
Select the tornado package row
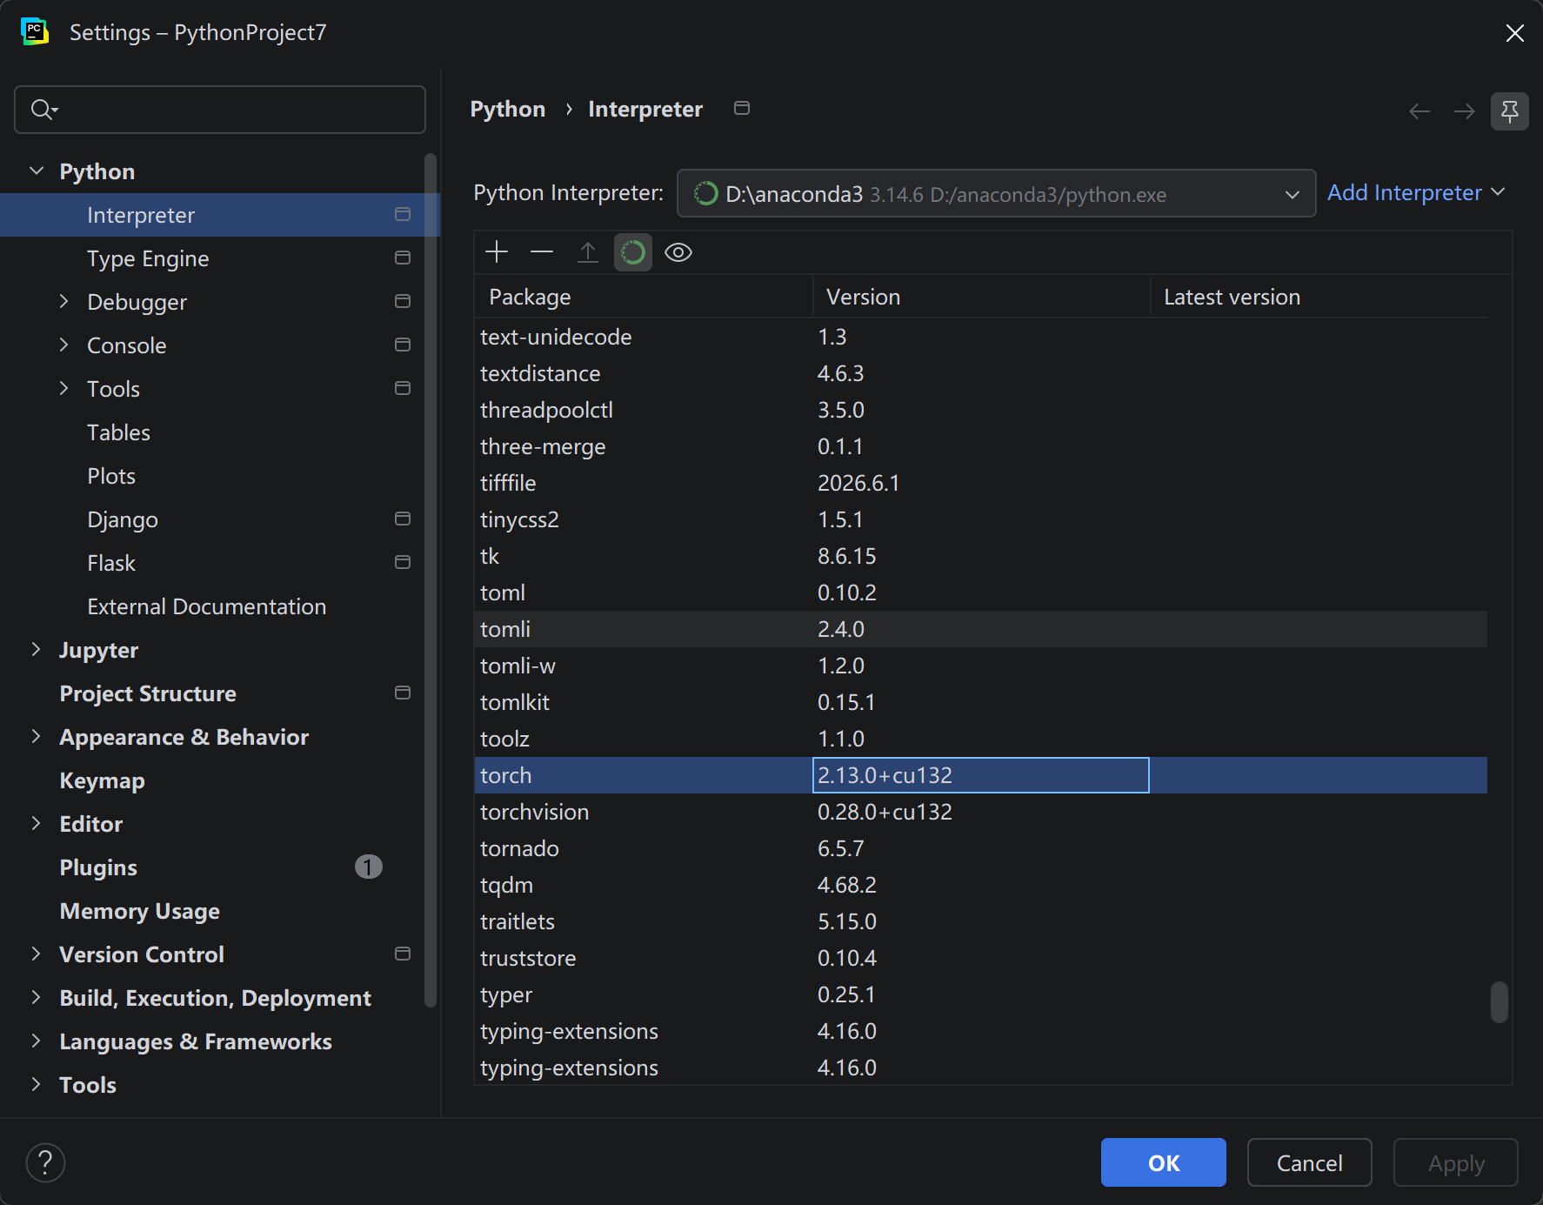tap(981, 848)
